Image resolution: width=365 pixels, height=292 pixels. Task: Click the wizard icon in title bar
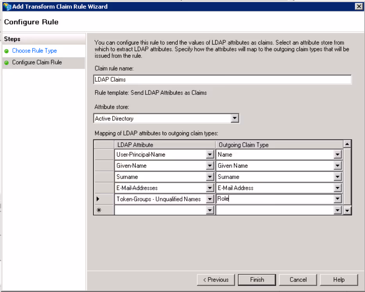7,7
